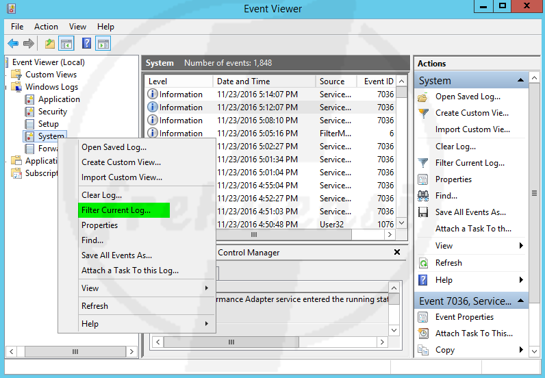
Task: Click event list horizontal scrollbar right arrow
Action: (390, 235)
